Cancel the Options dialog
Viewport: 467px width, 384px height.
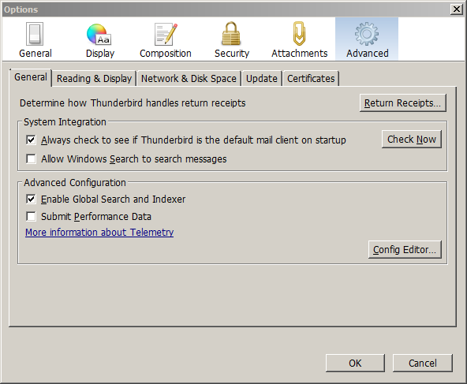(x=423, y=363)
